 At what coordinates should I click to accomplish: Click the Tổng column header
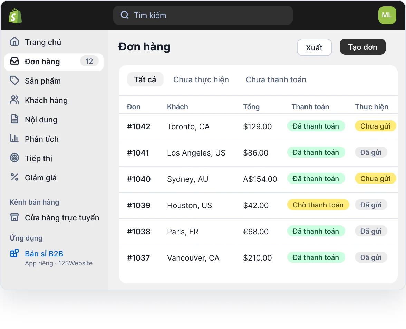tap(251, 107)
